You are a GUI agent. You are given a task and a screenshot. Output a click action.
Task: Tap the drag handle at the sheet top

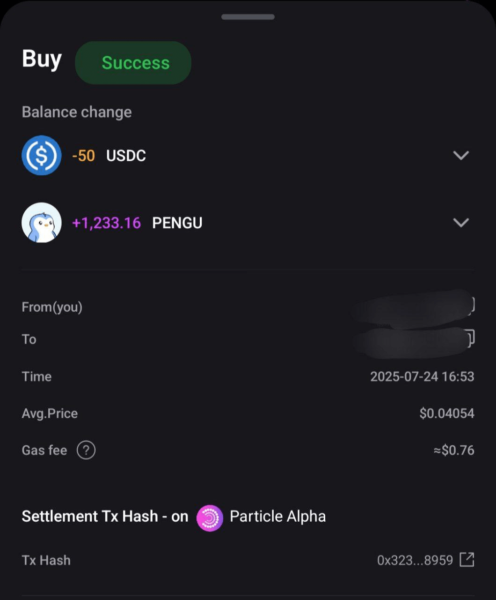click(x=248, y=17)
